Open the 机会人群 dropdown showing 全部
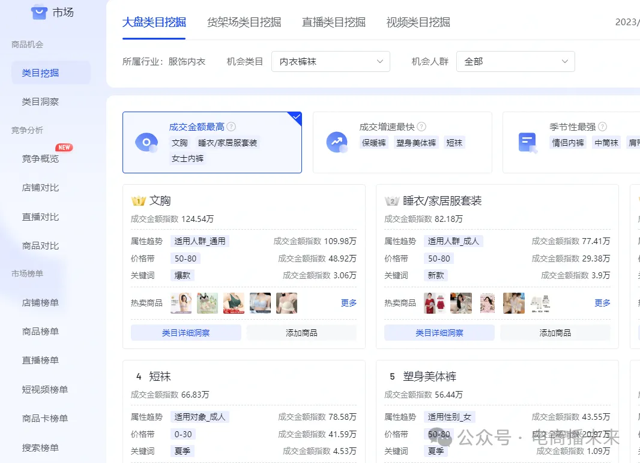 515,62
